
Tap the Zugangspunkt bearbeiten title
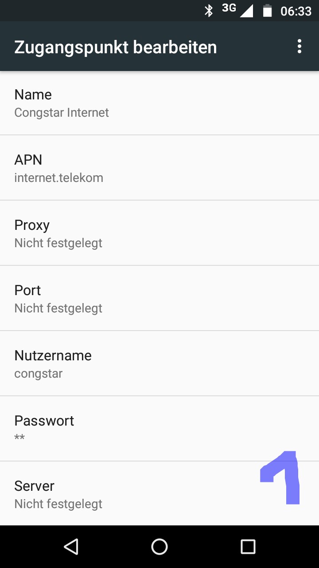115,47
